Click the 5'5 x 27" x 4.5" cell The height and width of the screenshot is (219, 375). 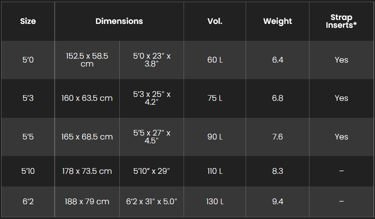pyautogui.click(x=151, y=137)
